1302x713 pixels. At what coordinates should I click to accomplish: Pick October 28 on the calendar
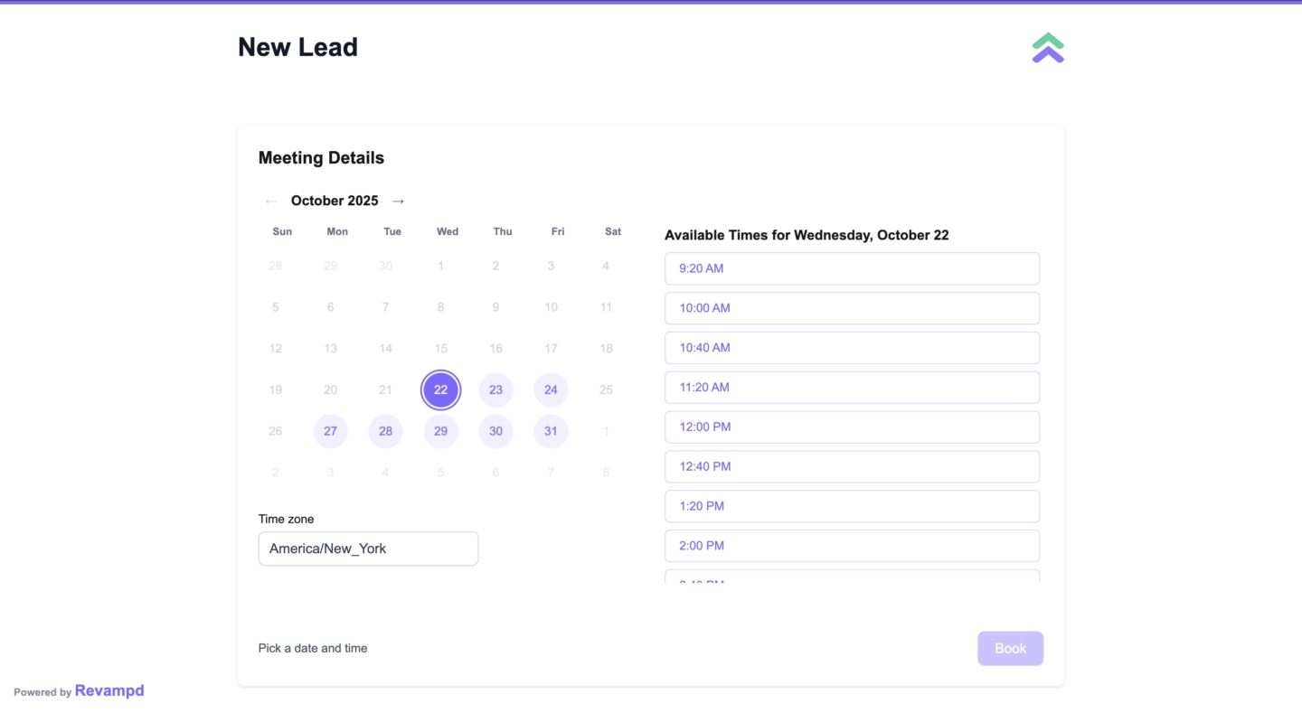pyautogui.click(x=385, y=431)
